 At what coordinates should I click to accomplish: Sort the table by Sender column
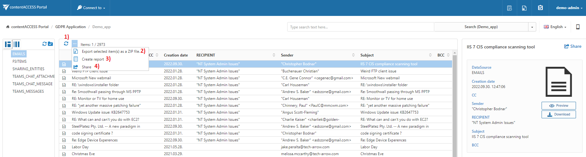click(353, 55)
